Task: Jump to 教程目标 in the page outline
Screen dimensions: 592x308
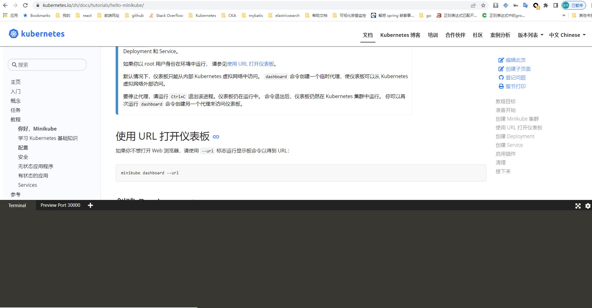Action: (506, 101)
